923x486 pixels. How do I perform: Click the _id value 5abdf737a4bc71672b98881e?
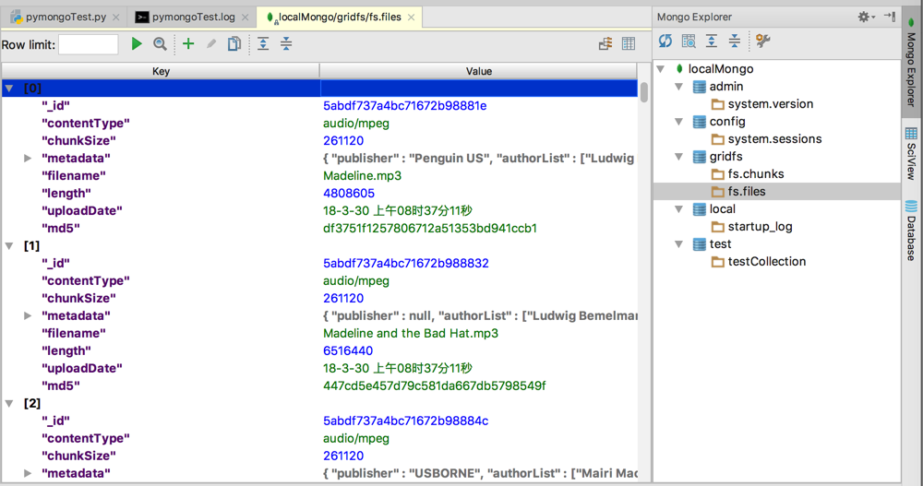[404, 106]
